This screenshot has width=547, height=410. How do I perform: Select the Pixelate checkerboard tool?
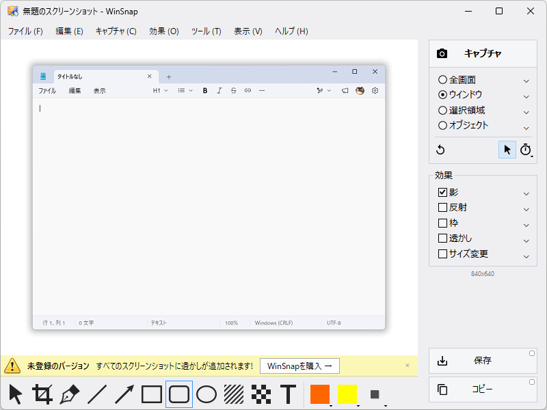pos(261,394)
